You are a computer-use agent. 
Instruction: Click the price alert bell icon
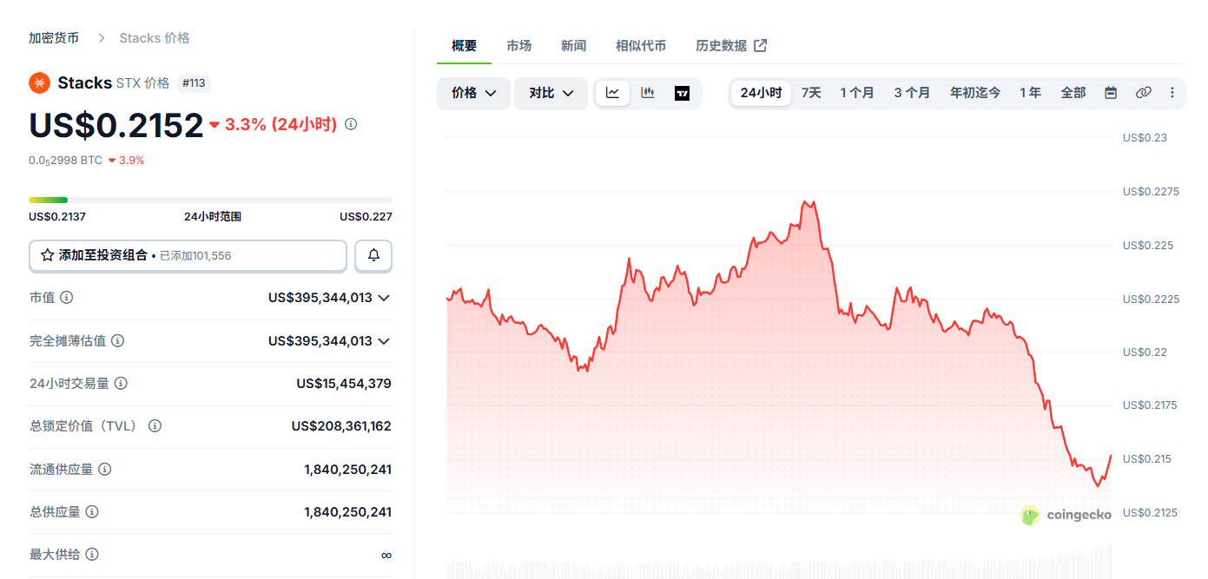pyautogui.click(x=373, y=255)
